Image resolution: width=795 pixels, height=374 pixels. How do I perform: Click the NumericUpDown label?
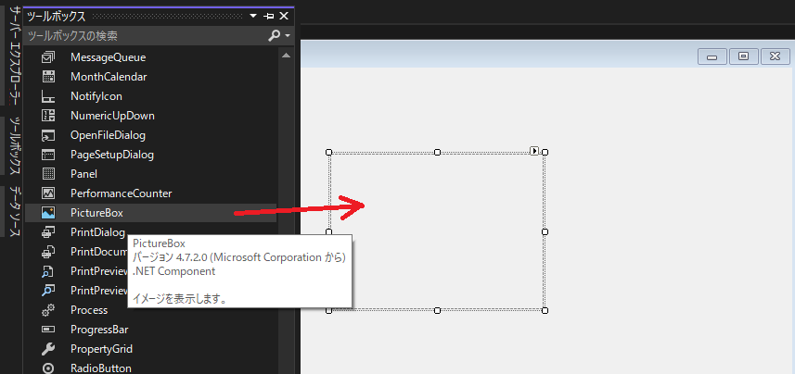[112, 116]
